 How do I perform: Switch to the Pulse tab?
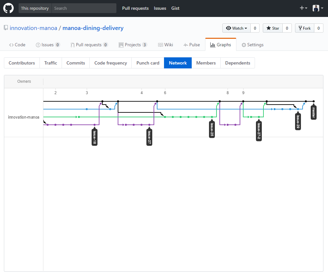click(192, 45)
